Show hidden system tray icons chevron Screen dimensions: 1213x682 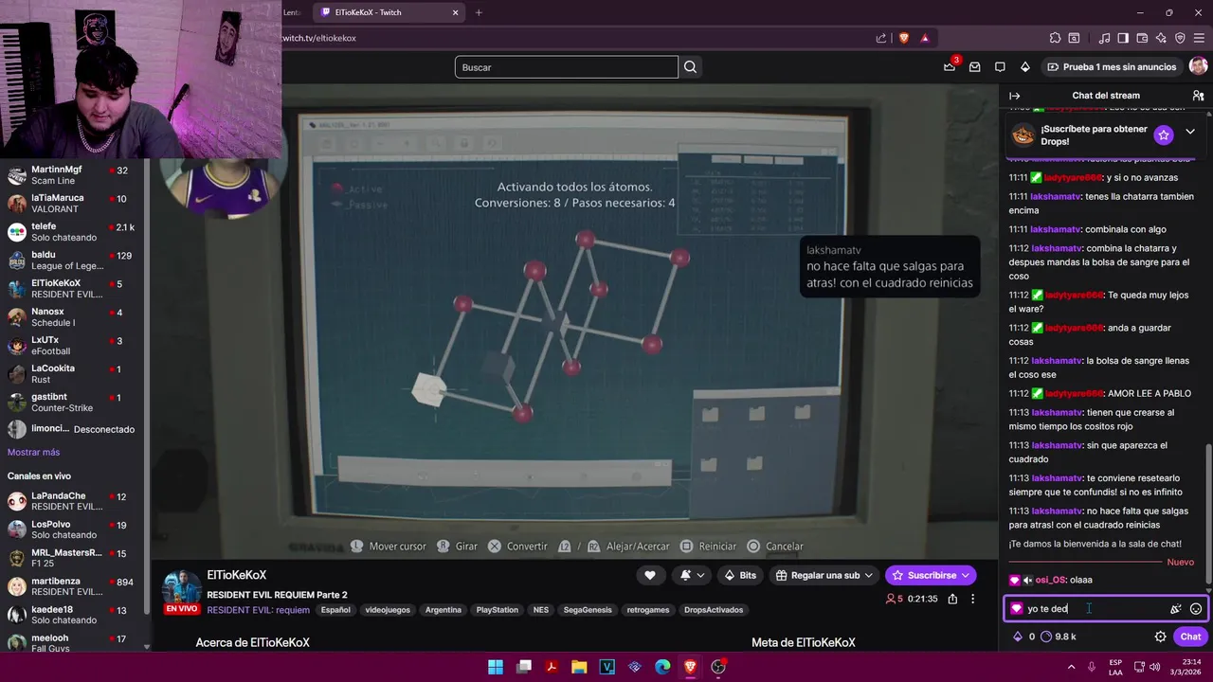click(x=1071, y=667)
